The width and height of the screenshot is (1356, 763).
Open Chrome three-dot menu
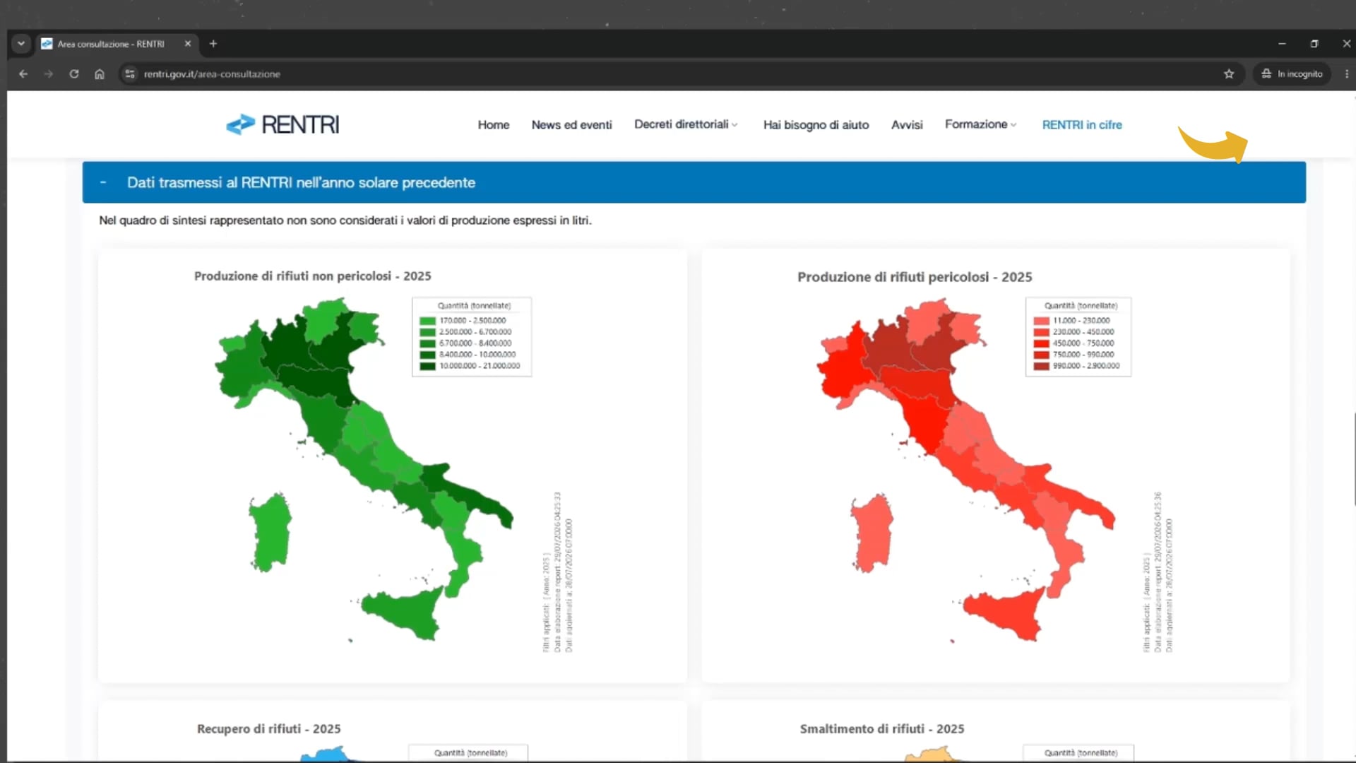click(1346, 73)
